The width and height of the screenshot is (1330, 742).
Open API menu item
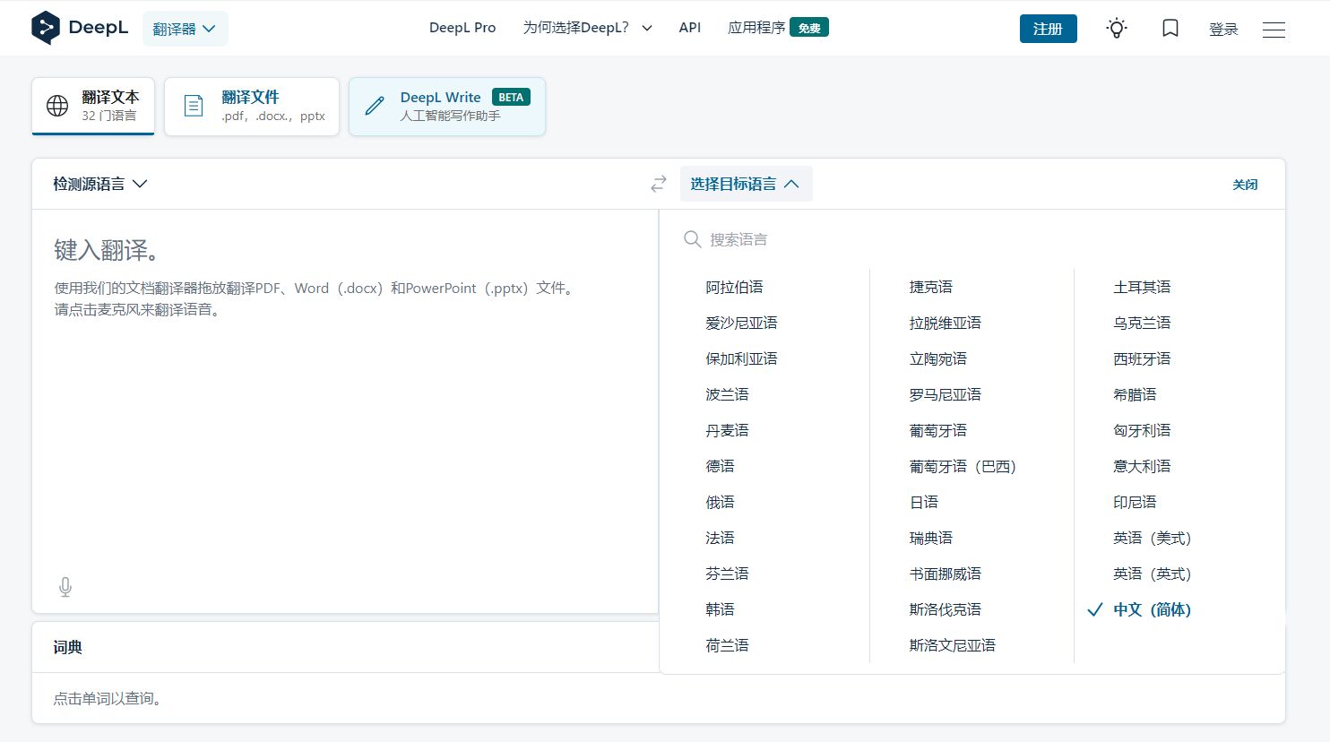coord(690,28)
